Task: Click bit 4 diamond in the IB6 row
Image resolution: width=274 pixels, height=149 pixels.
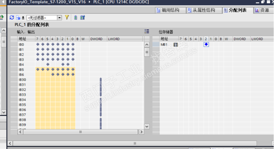Action: 53,74
